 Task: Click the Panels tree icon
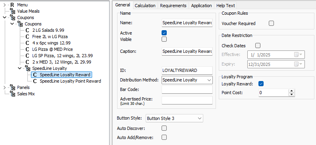(13, 87)
